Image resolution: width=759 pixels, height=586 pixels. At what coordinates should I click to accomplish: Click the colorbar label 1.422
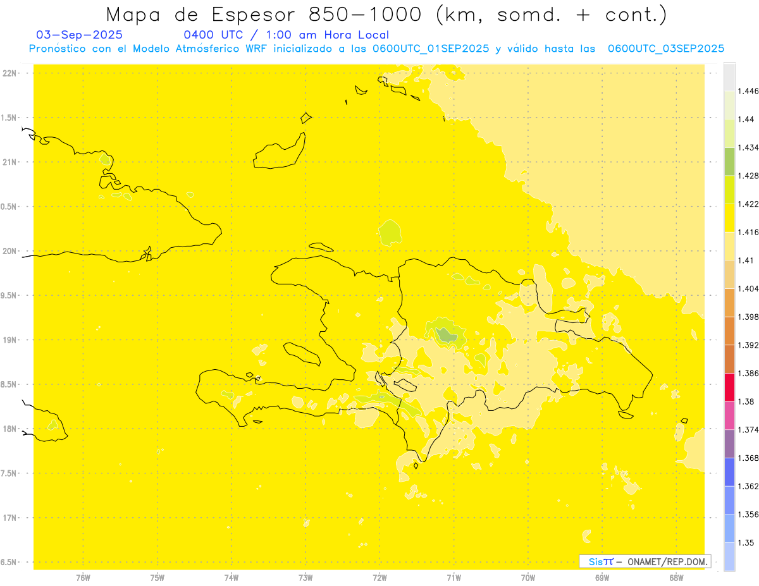tap(748, 204)
